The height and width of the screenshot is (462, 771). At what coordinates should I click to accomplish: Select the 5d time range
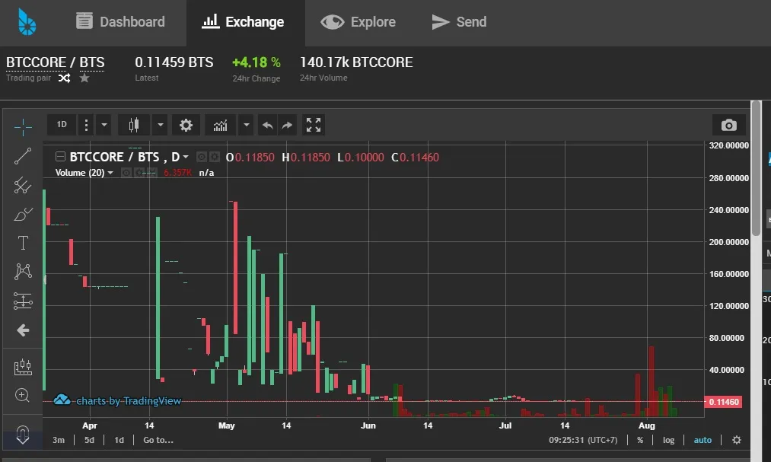[x=89, y=440]
